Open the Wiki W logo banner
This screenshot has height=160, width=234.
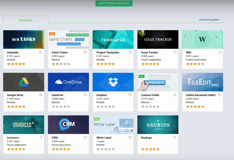(203, 40)
